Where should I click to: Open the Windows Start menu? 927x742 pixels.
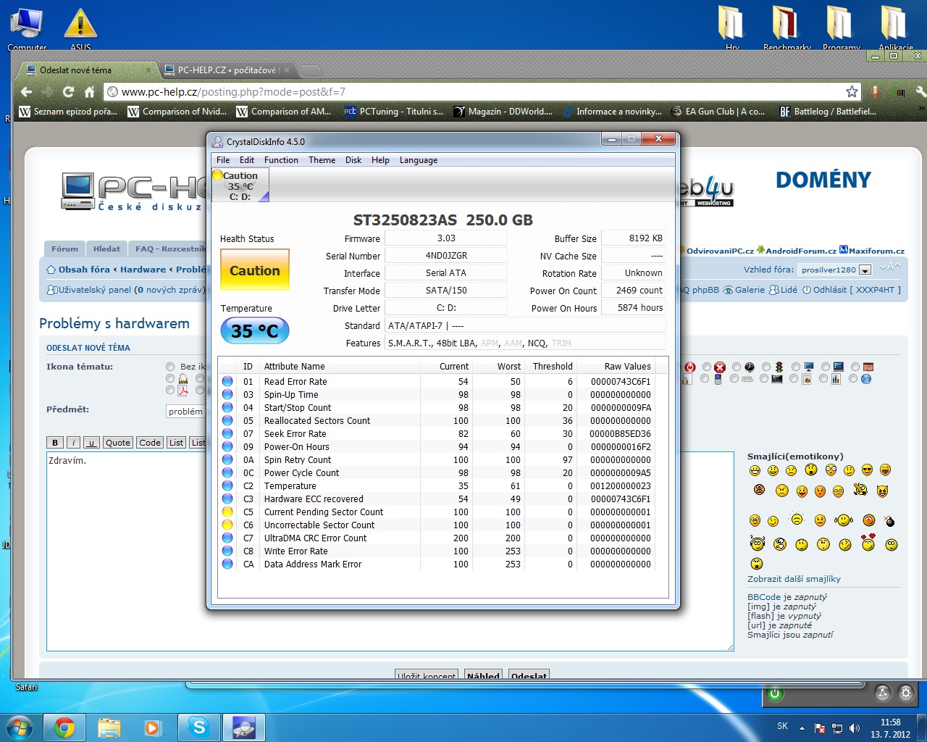pos(19,727)
